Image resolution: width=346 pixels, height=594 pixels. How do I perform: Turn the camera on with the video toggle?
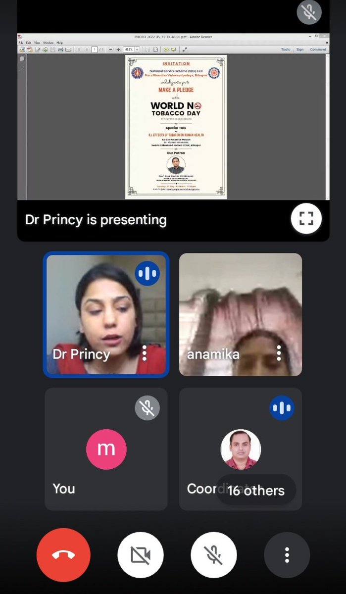pos(141,555)
